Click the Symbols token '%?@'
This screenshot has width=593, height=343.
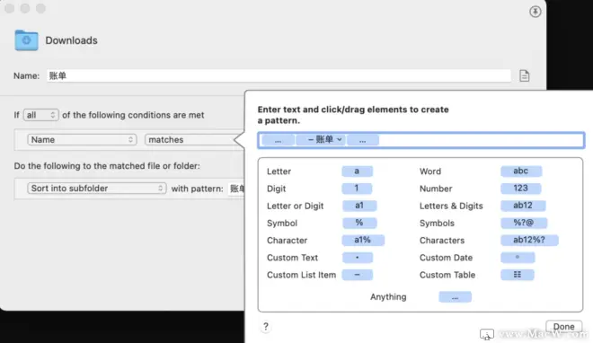pos(524,223)
